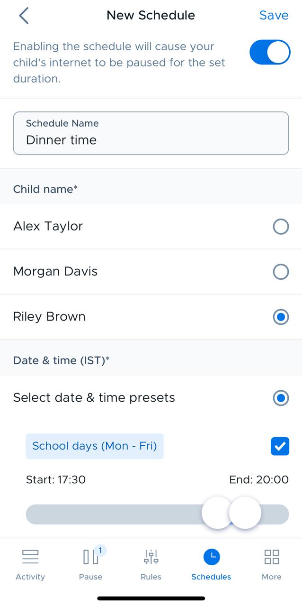The image size is (302, 607).
Task: Tap the School days (Mon - Fri) preset chip
Action: [x=95, y=446]
